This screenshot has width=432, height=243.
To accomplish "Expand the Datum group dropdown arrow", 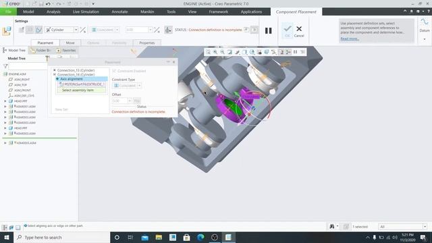I will tap(425, 39).
